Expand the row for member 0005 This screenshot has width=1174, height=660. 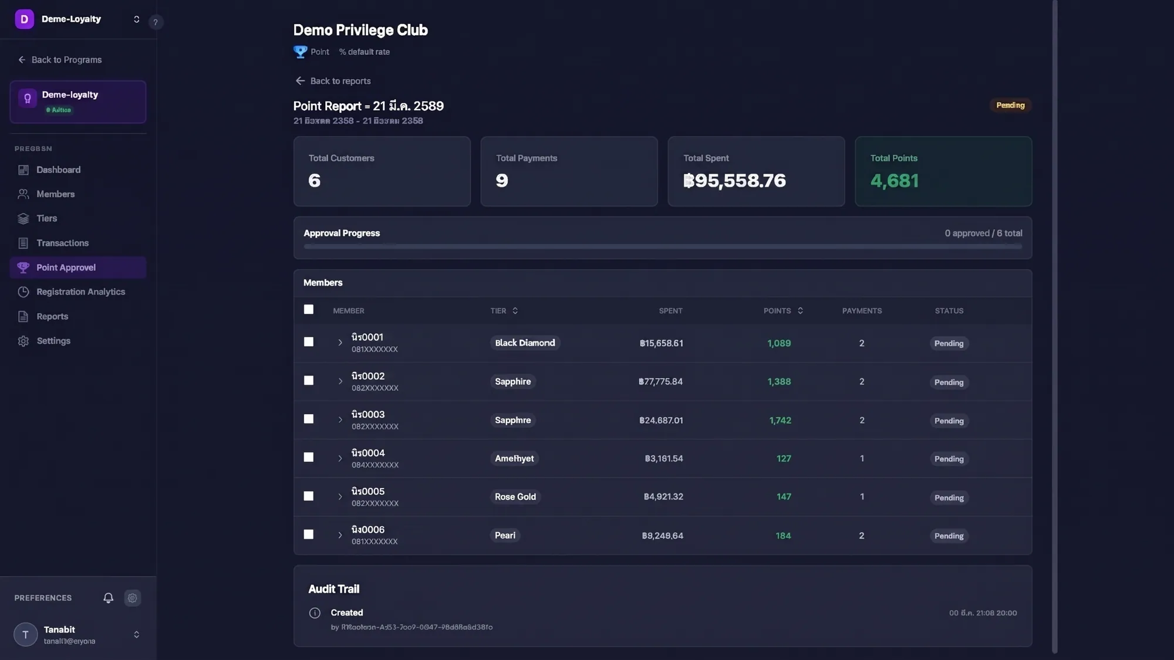[x=340, y=497]
